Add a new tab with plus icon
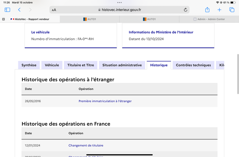Screen dimensions: 239x157 [219, 10]
